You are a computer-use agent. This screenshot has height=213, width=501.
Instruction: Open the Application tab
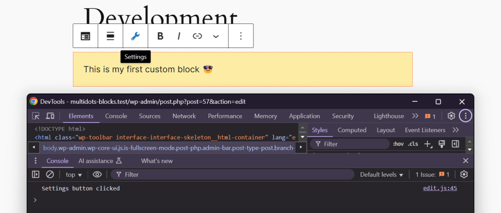pyautogui.click(x=305, y=116)
